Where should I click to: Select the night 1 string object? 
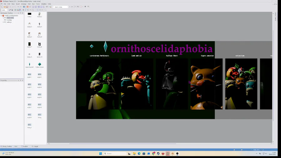[x=29, y=74]
